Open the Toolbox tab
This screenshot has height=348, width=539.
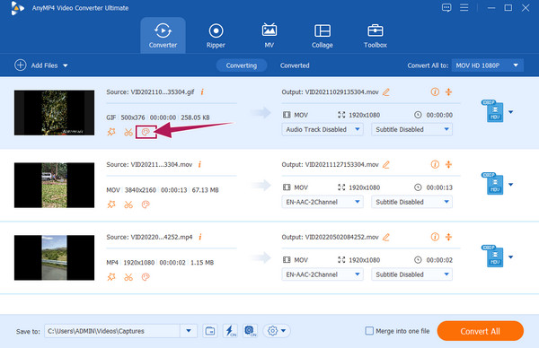click(375, 35)
